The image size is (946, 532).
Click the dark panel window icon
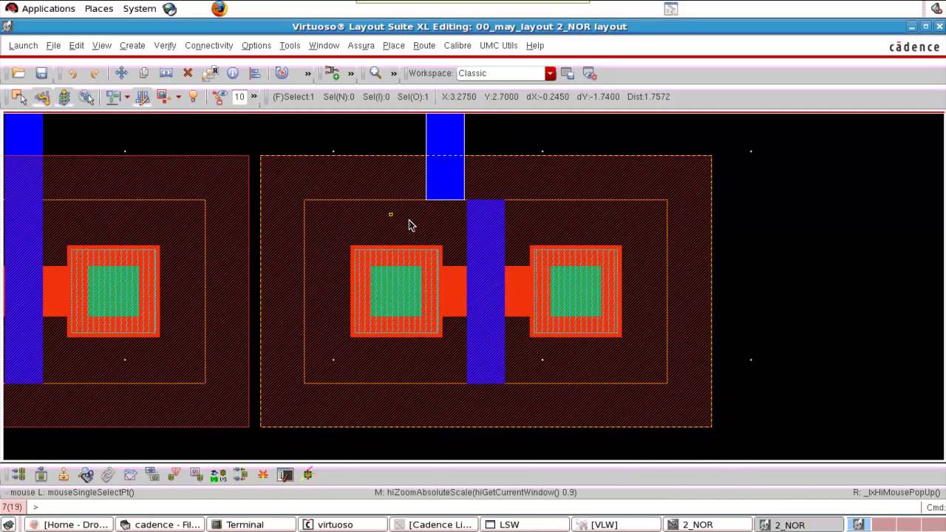(x=285, y=474)
